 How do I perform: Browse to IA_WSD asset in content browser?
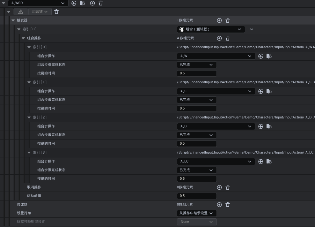pos(82,3)
